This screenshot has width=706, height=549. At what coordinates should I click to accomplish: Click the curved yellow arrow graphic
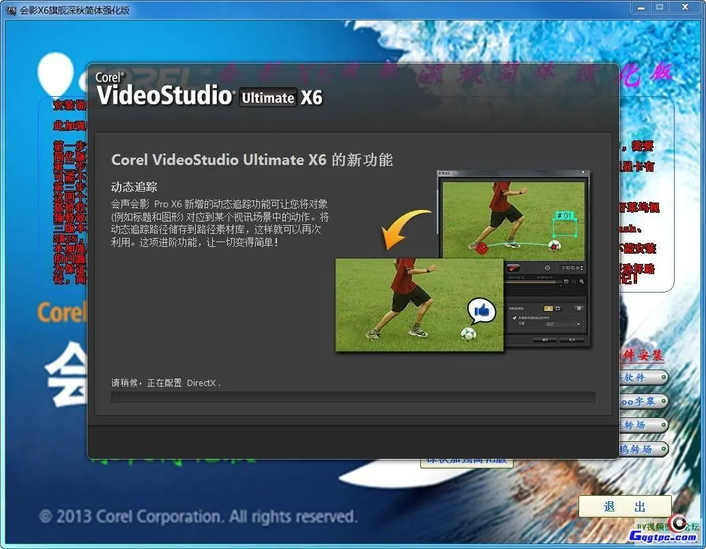click(406, 229)
